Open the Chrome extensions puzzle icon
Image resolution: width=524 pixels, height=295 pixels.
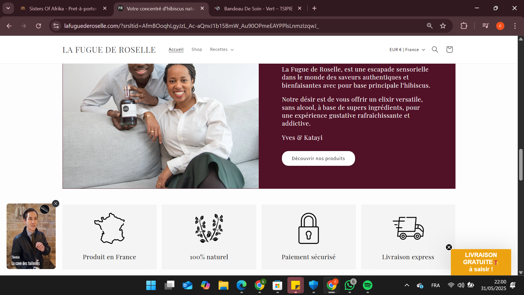(464, 26)
